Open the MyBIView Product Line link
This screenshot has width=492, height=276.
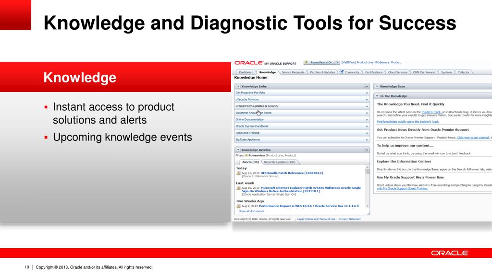pos(371,62)
